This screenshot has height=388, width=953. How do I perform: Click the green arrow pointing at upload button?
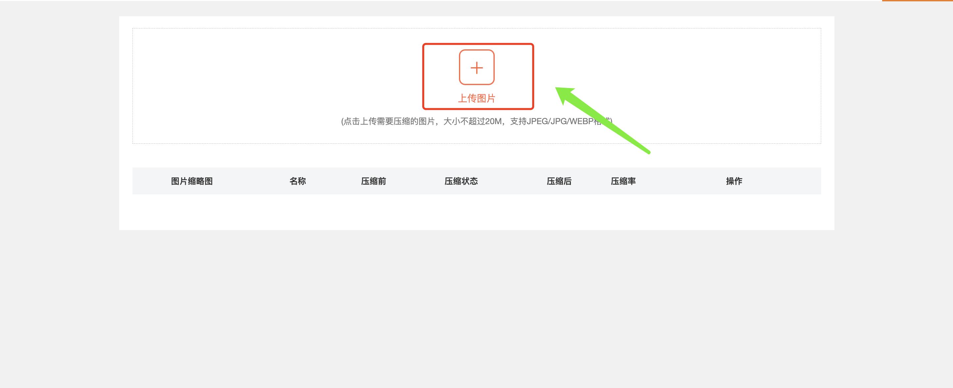pyautogui.click(x=603, y=122)
